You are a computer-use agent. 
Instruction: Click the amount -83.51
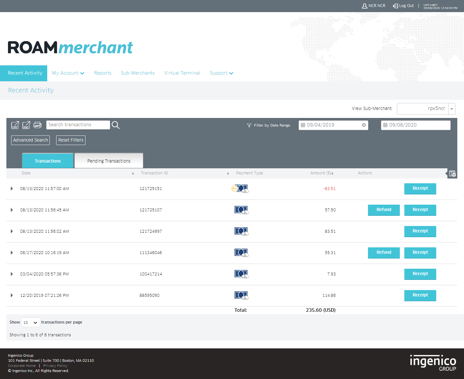coord(329,189)
